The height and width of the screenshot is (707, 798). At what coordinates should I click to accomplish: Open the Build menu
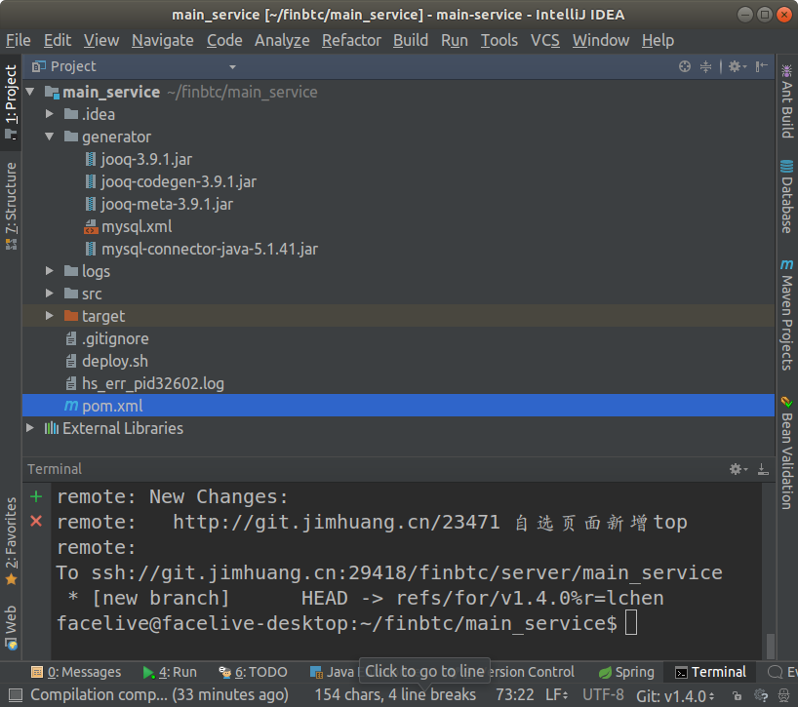tap(411, 40)
